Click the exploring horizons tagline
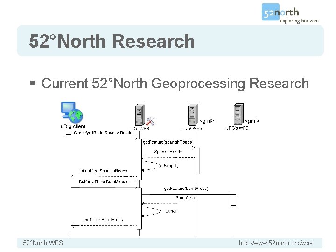This screenshot has width=336, height=252. coord(300,21)
